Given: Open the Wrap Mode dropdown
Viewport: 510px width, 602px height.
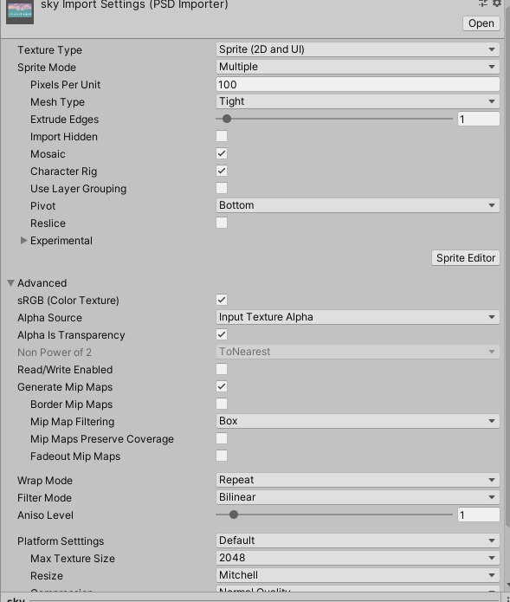Looking at the screenshot, I should (358, 480).
